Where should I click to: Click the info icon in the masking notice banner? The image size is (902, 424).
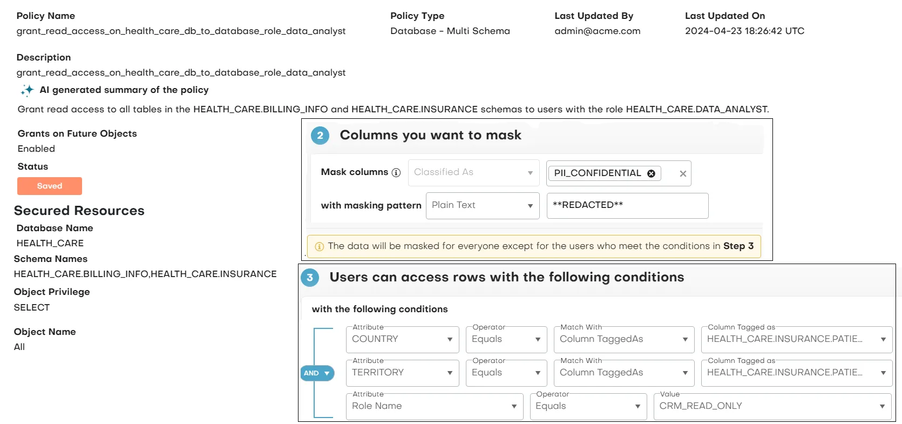click(318, 246)
